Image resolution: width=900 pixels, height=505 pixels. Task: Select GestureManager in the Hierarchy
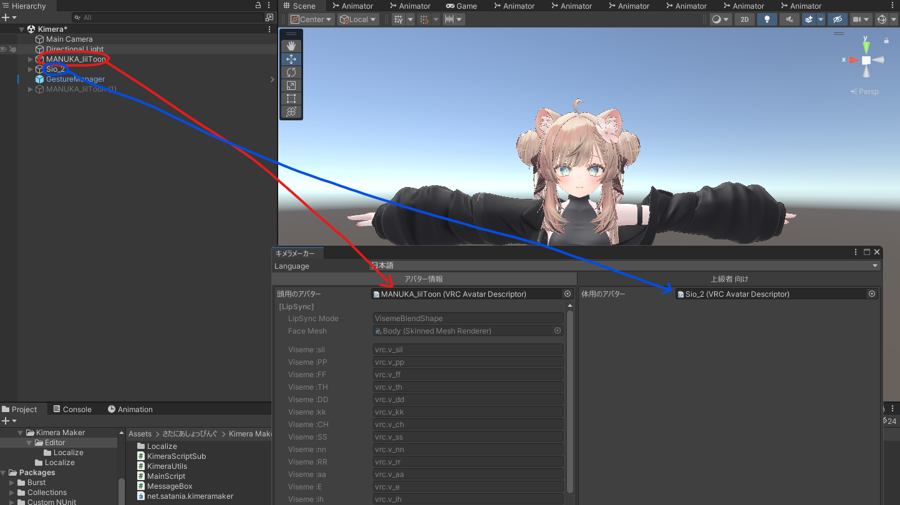click(x=75, y=79)
